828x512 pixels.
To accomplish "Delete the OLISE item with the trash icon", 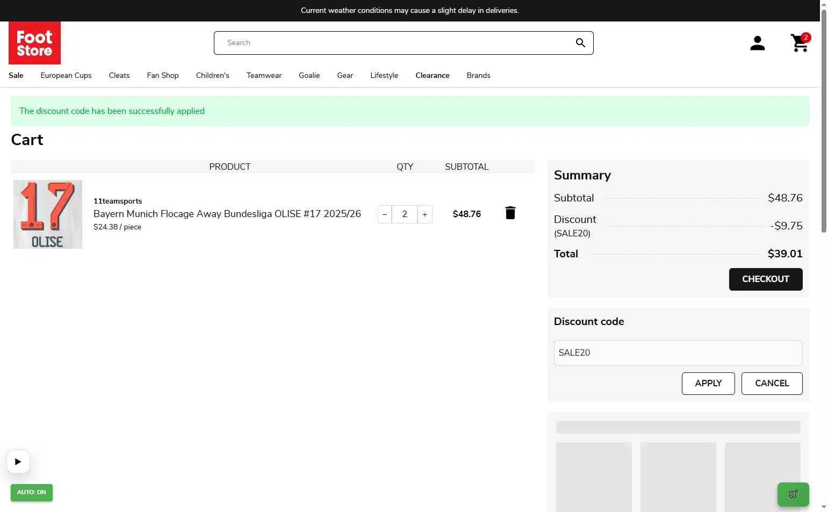I will [x=510, y=213].
